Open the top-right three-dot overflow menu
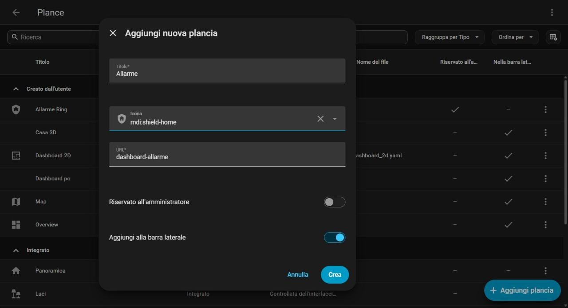Screen dimensions: 568x308 coord(552,12)
